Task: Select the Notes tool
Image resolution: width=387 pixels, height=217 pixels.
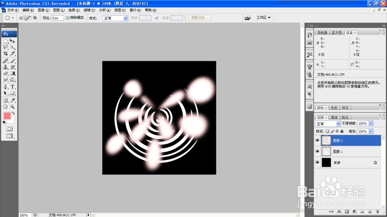Action: [x=5, y=100]
